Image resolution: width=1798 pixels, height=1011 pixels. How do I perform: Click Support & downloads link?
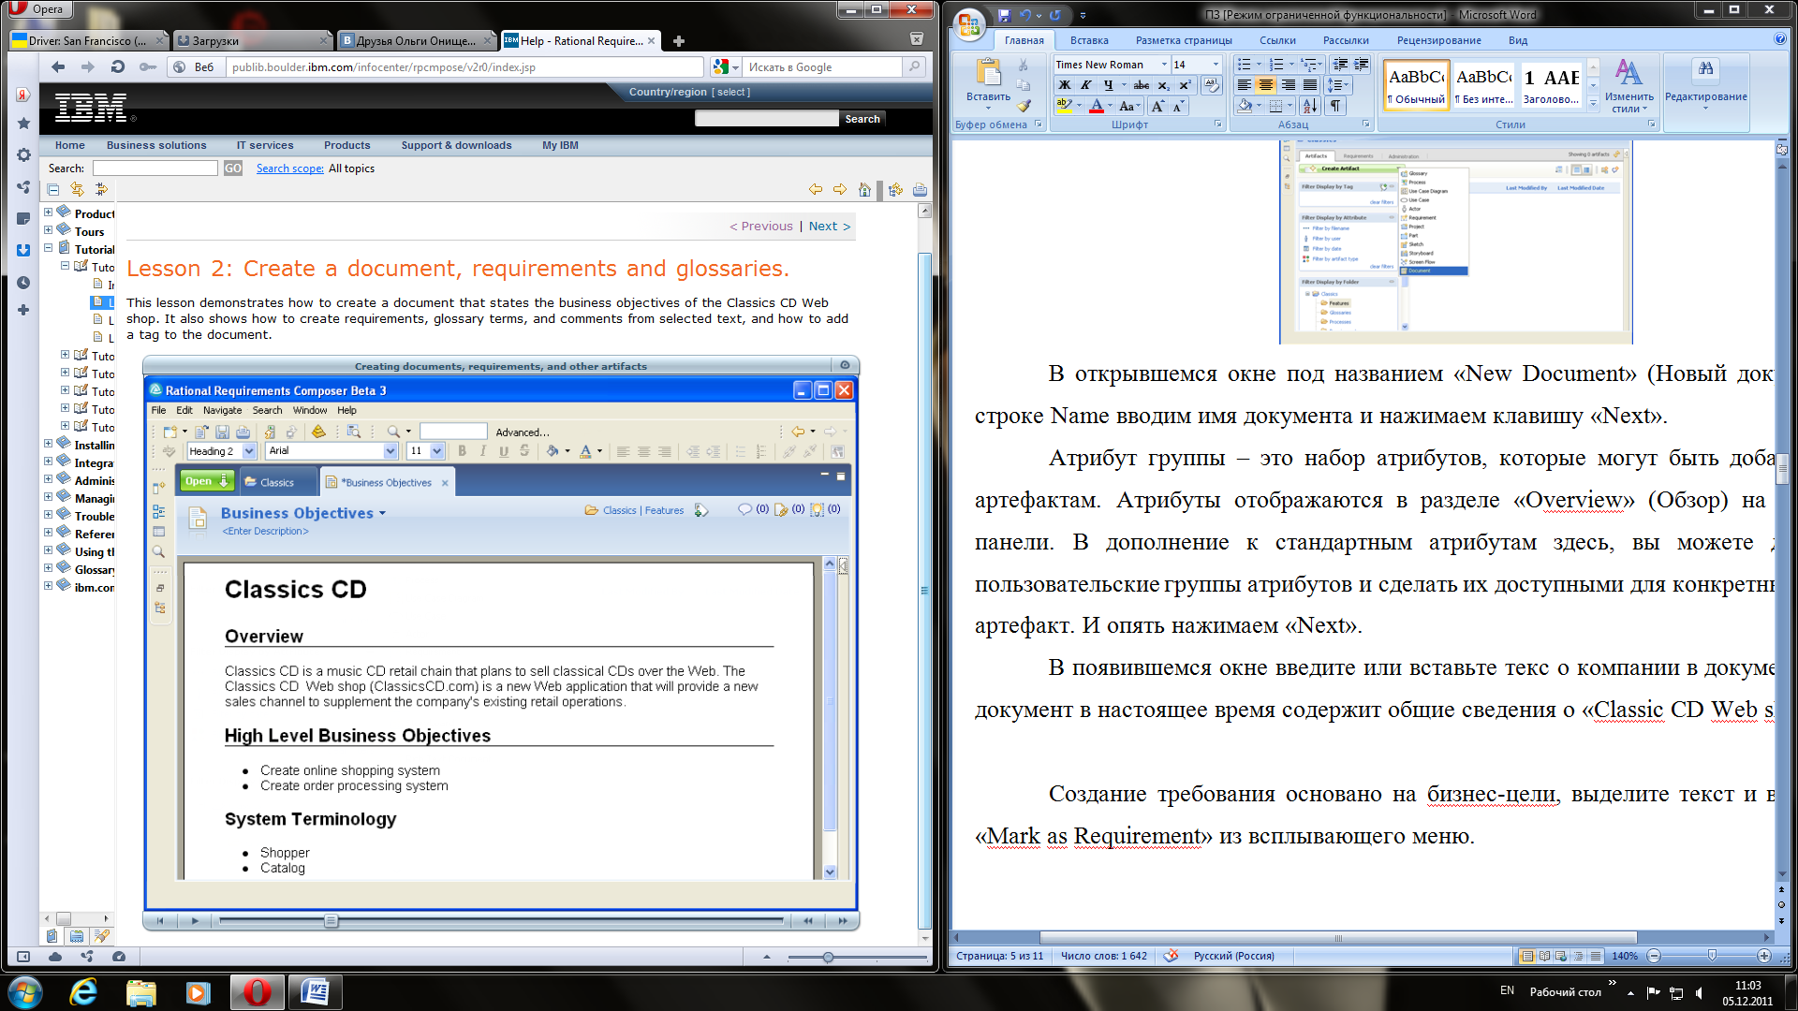click(456, 145)
